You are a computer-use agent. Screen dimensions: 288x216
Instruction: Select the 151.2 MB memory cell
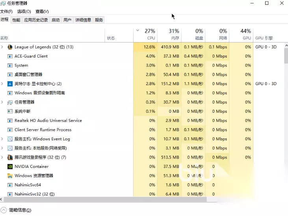170,84
